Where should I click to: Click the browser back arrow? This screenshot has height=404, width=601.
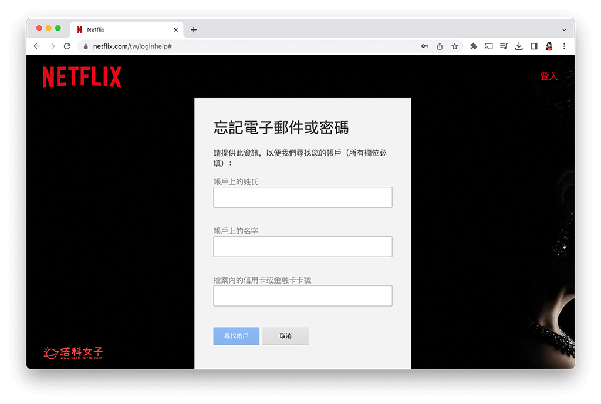pos(37,46)
